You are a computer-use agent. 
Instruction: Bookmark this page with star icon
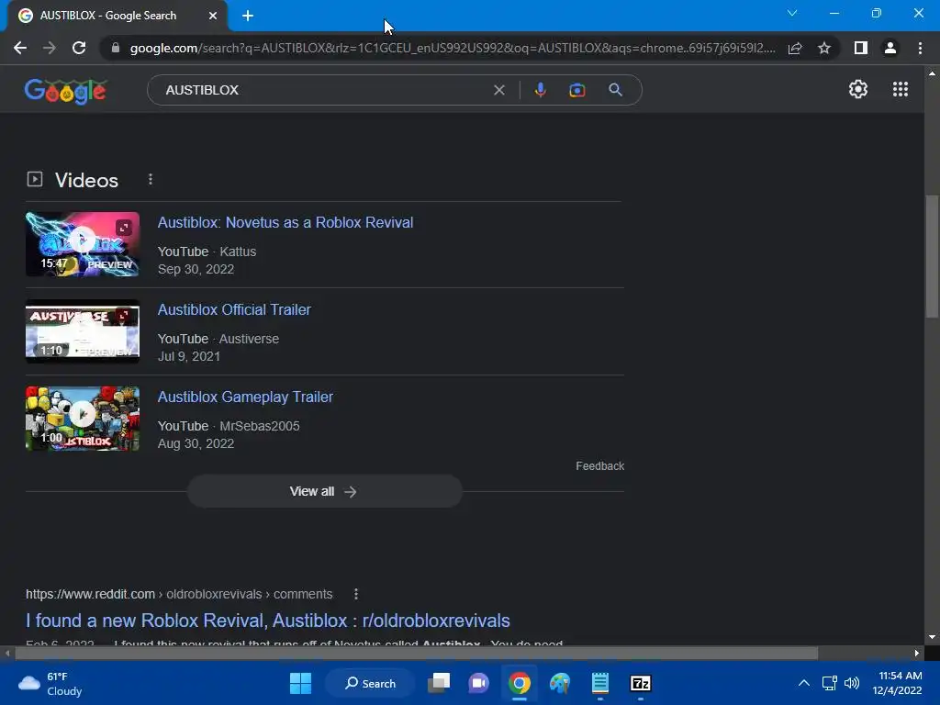[824, 48]
